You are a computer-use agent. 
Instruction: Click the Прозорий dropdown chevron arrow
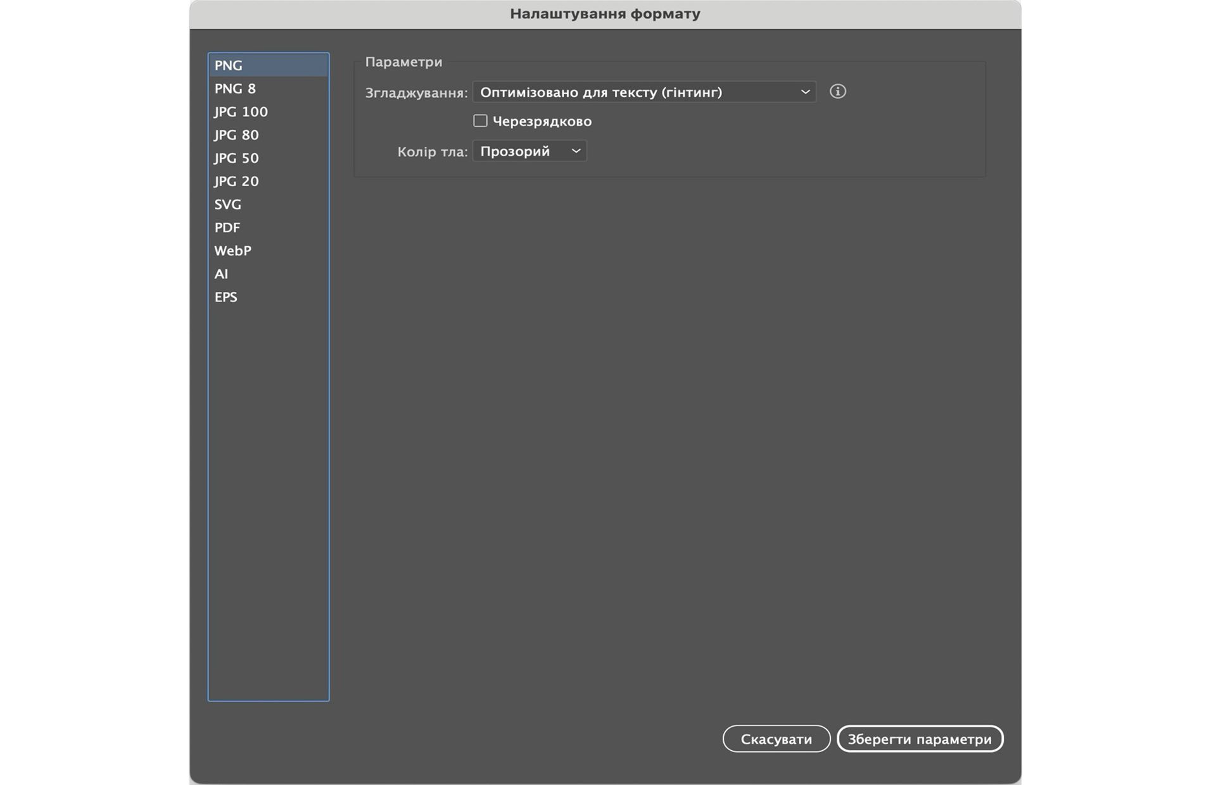(576, 151)
